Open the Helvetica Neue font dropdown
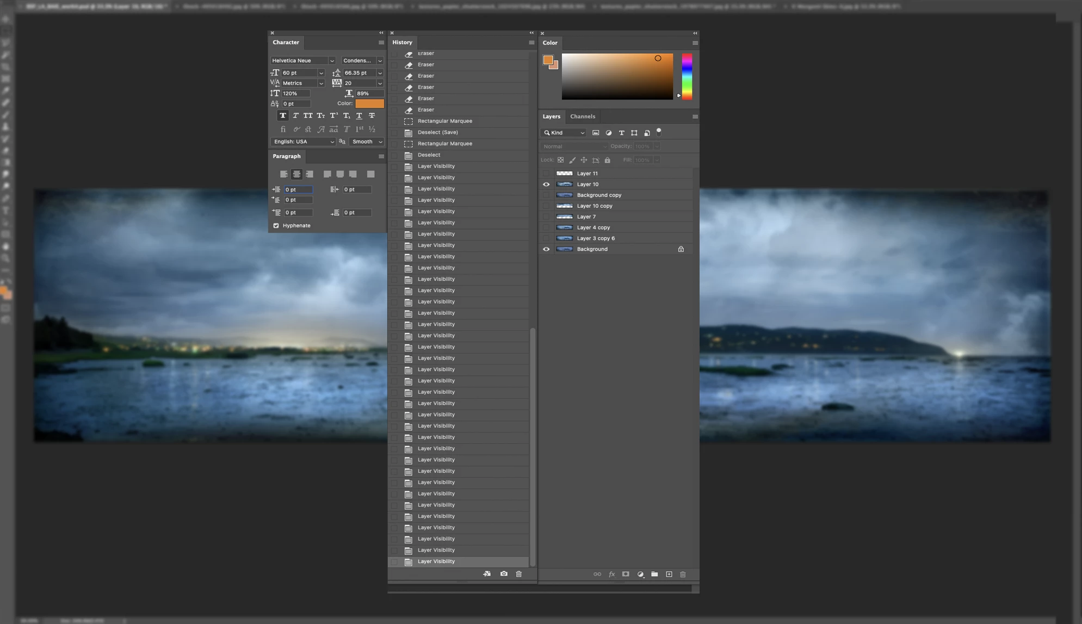This screenshot has width=1082, height=624. (x=303, y=60)
